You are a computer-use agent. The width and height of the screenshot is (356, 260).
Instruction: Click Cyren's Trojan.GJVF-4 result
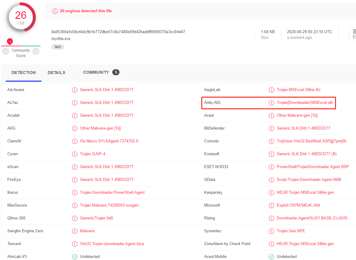click(x=93, y=154)
